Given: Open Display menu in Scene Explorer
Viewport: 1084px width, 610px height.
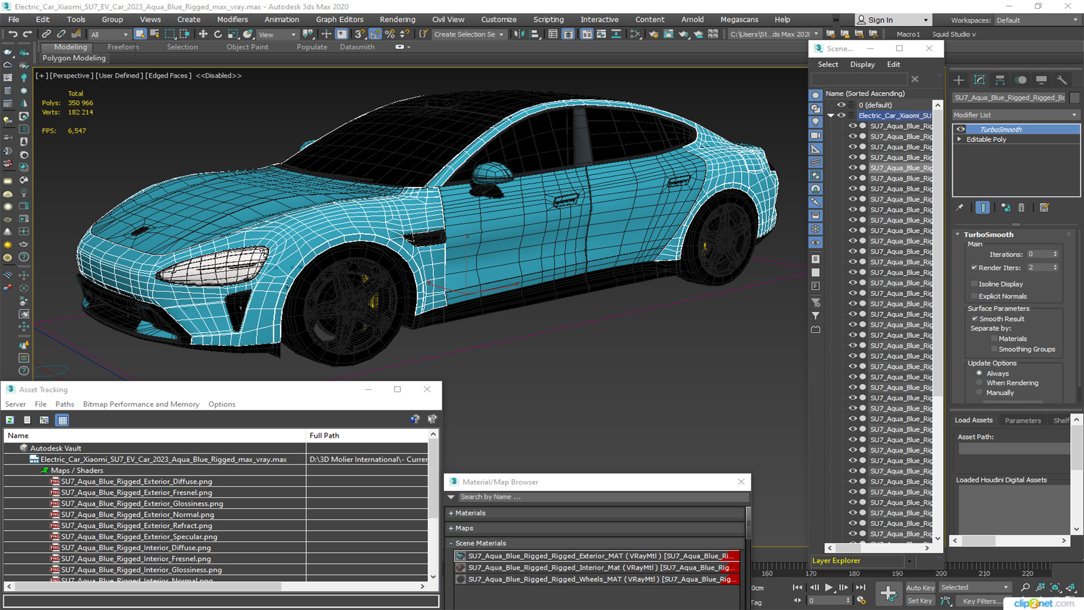Looking at the screenshot, I should tap(862, 64).
